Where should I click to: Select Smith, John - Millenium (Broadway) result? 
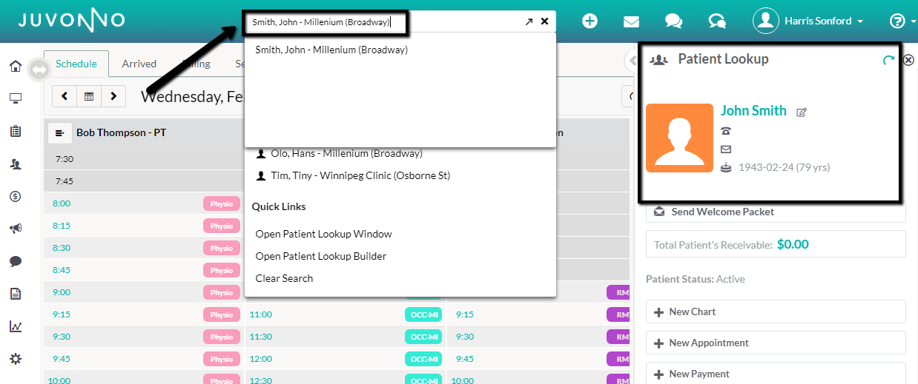tap(331, 50)
